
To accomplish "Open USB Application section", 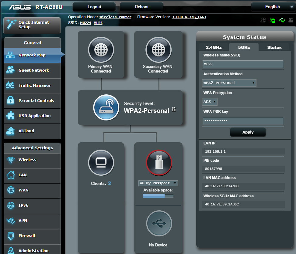I will tap(32, 116).
